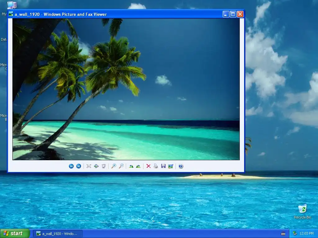Delete the image with red X
318x238 pixels.
pos(148,166)
